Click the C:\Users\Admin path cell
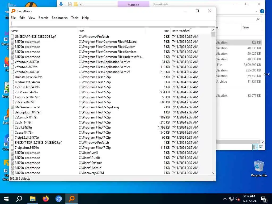Screen dimensions: 272x204 point(90,168)
